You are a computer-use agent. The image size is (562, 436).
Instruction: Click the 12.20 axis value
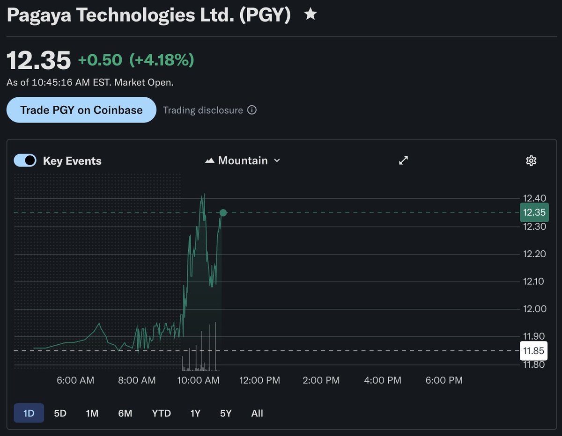[534, 254]
